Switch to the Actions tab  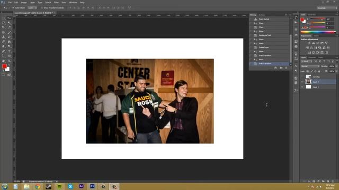pyautogui.click(x=262, y=15)
